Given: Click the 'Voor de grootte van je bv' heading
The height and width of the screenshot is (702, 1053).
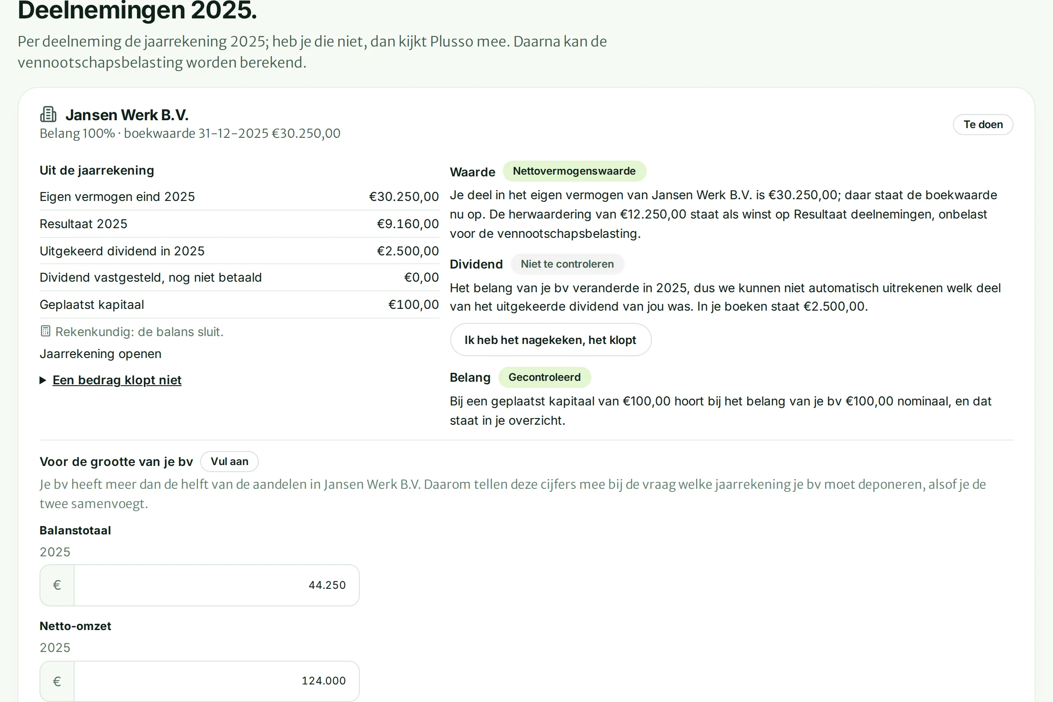Looking at the screenshot, I should pos(116,462).
